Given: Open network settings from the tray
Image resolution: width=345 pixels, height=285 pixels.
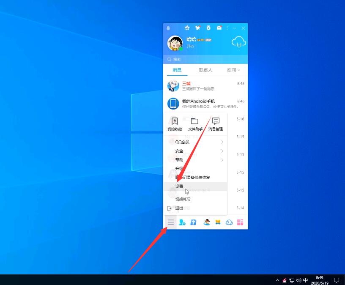Looking at the screenshot, I should point(292,280).
